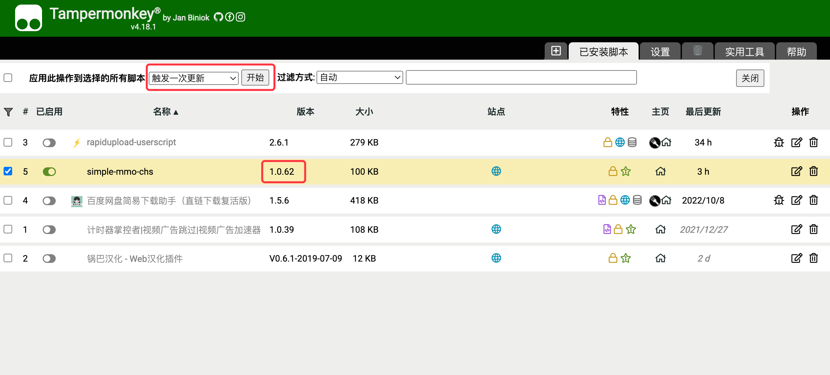Click the 关闭 button
This screenshot has width=830, height=375.
750,78
